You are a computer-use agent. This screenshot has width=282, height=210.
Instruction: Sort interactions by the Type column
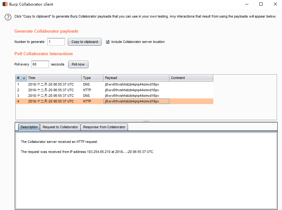point(93,78)
